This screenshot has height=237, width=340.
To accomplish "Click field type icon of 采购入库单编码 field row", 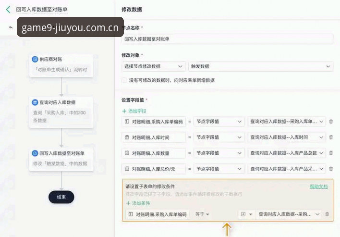I will 127,122.
